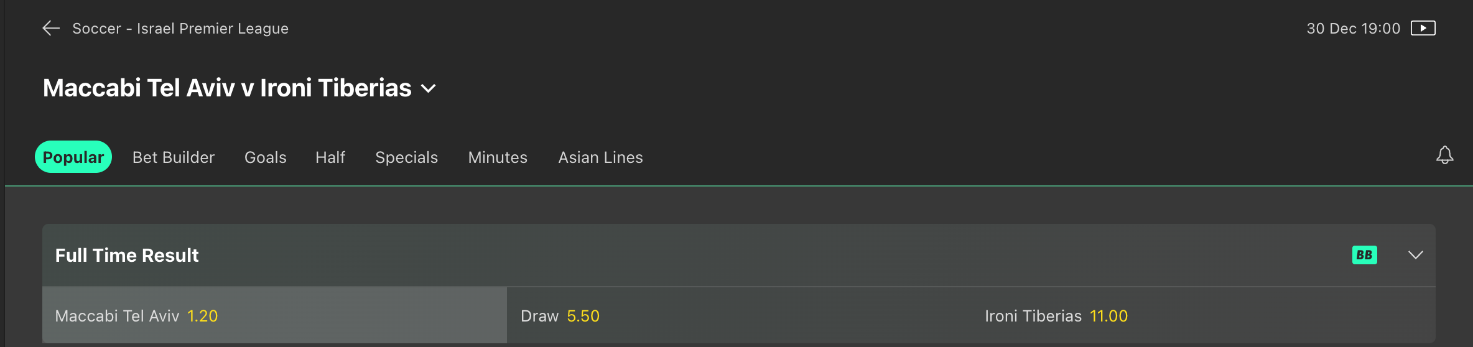Open the Asian Lines tab
This screenshot has width=1473, height=347.
(600, 157)
